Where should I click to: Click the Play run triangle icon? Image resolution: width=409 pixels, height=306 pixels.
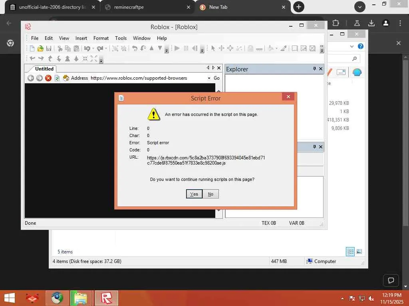tap(177, 48)
